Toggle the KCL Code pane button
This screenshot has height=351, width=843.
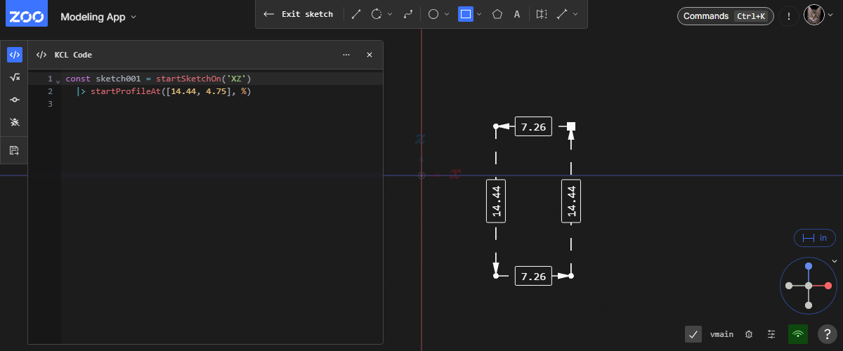tap(15, 55)
